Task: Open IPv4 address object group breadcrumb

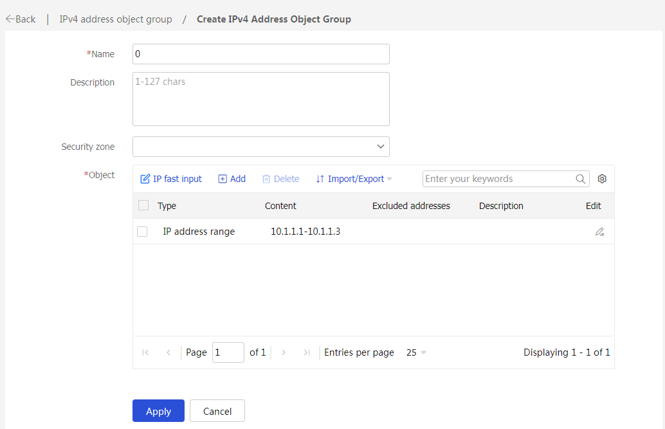Action: point(115,19)
